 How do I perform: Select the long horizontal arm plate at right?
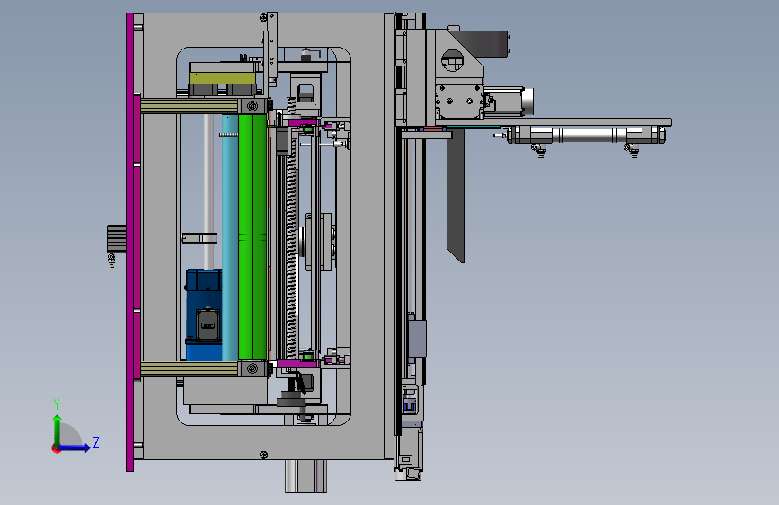click(x=554, y=122)
